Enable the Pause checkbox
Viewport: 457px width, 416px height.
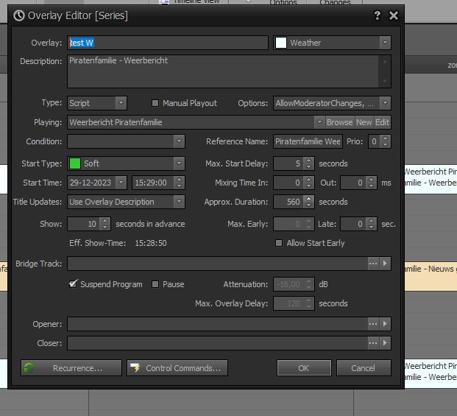pyautogui.click(x=155, y=284)
